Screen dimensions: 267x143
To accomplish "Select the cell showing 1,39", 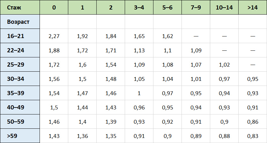I will tap(111, 121).
